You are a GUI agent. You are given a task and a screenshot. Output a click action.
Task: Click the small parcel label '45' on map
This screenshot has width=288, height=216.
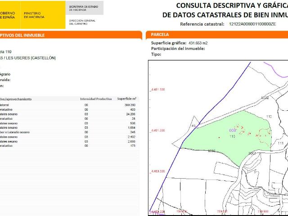[193, 126]
